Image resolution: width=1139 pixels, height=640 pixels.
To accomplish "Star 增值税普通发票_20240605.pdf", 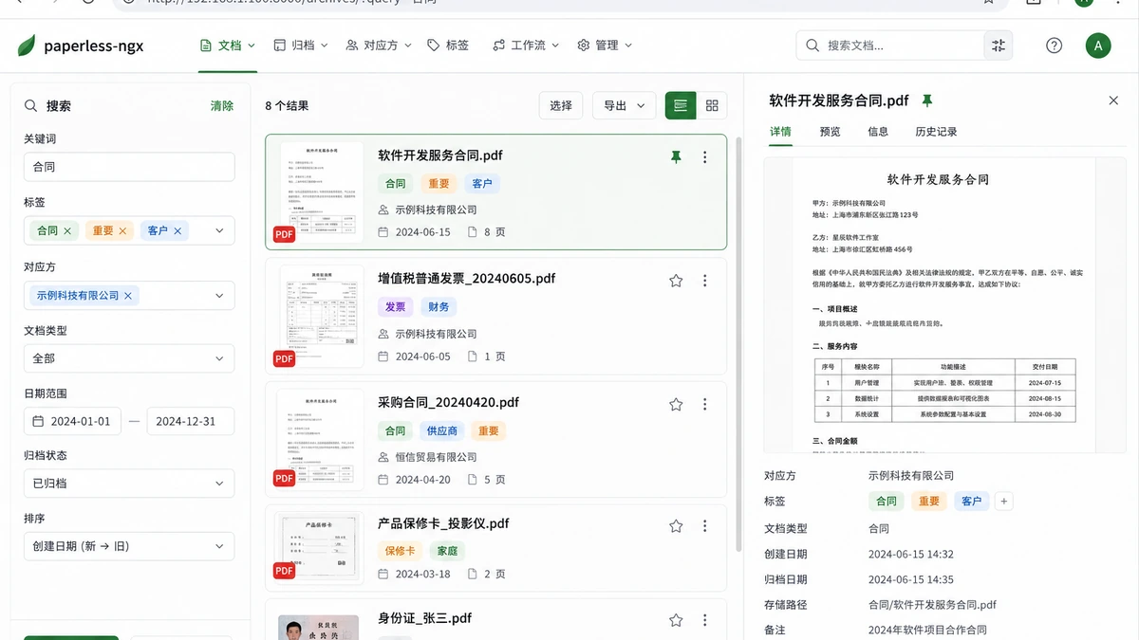I will (676, 280).
